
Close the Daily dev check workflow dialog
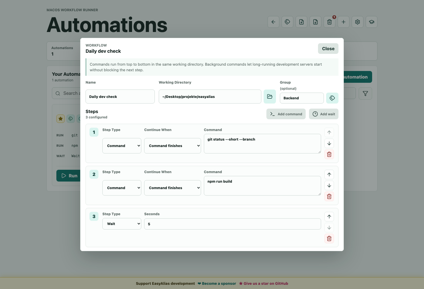click(328, 49)
